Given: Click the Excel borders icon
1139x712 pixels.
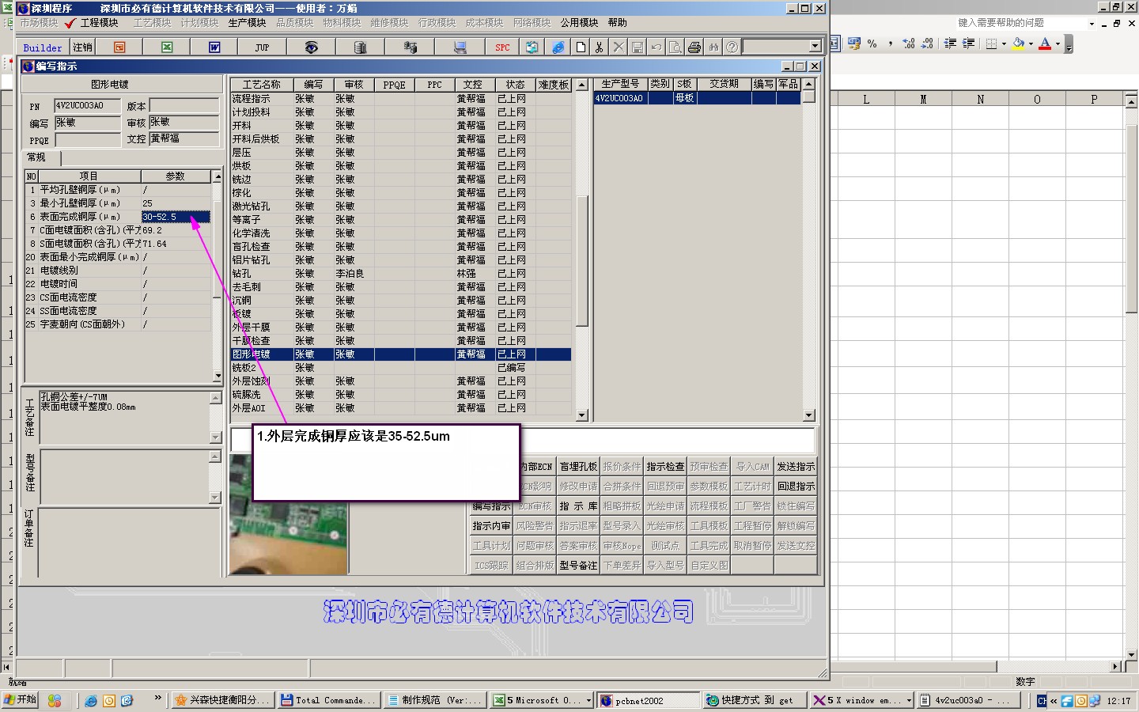Looking at the screenshot, I should click(x=991, y=44).
